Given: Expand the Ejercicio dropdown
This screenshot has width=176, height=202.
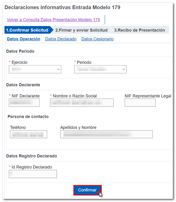Looking at the screenshot, I should 35,69.
